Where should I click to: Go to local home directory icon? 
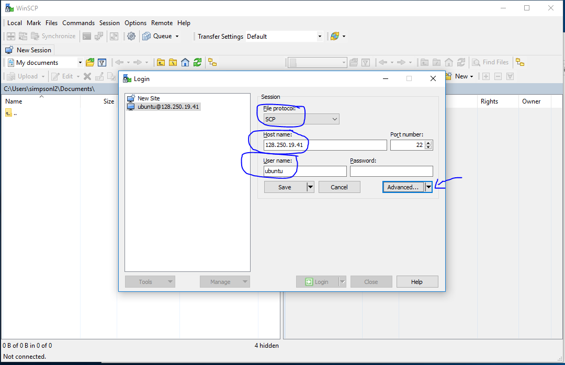pos(185,62)
